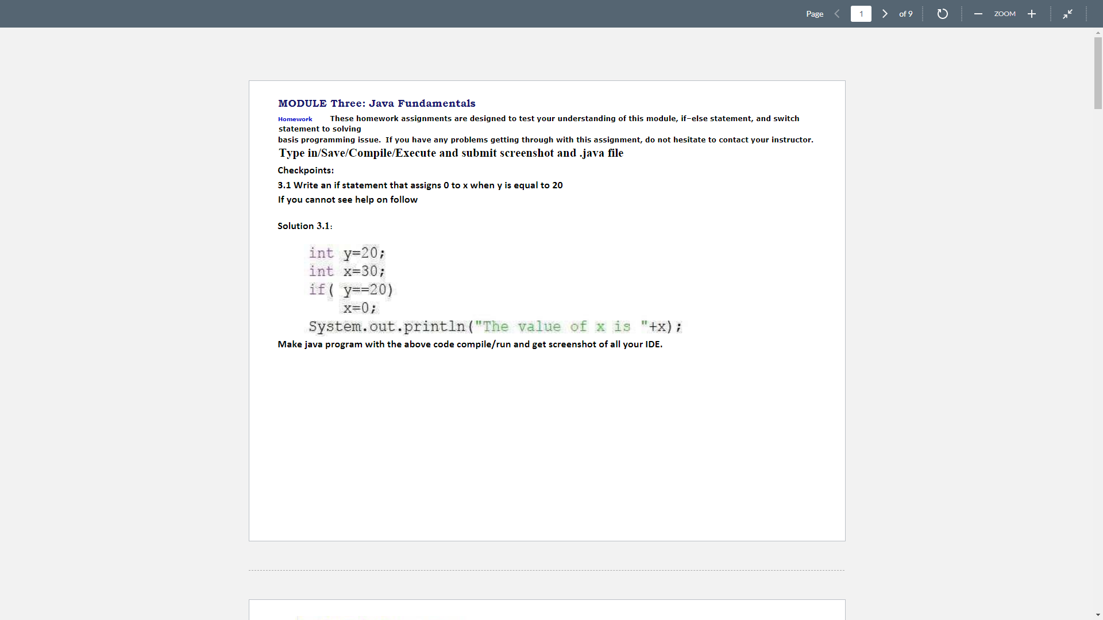Click the blue Homework label
The height and width of the screenshot is (620, 1103).
coord(295,119)
